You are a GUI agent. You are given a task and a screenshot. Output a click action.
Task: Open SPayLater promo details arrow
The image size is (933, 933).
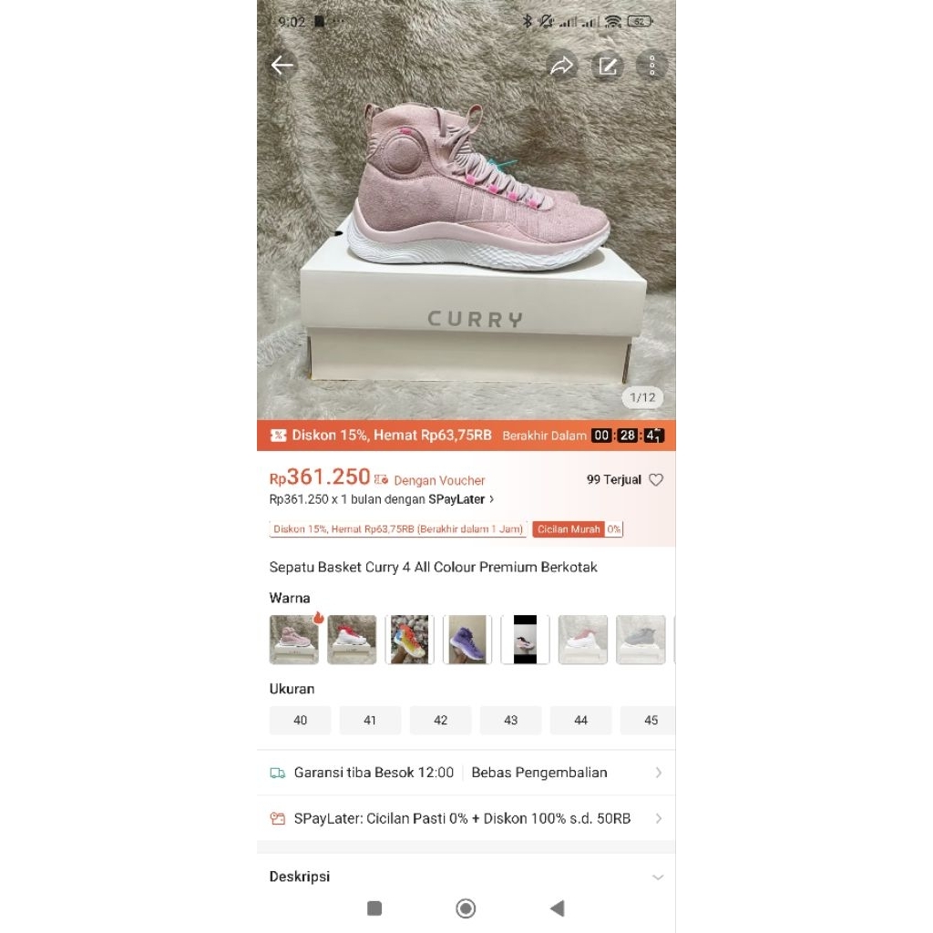coord(659,818)
